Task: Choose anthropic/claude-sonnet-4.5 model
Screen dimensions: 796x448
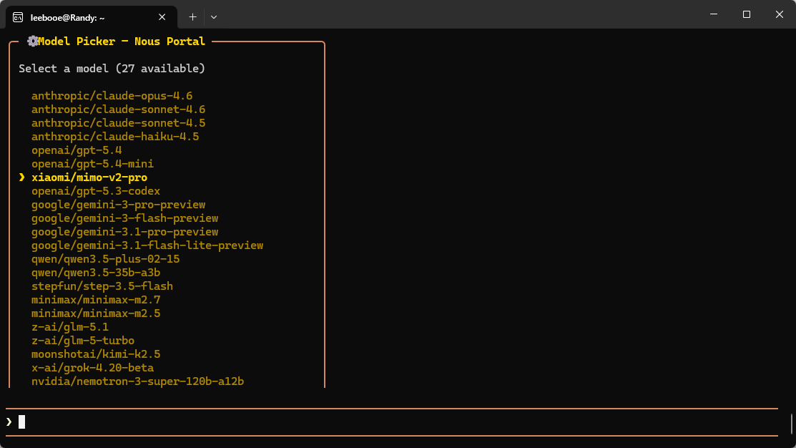Action: 118,123
